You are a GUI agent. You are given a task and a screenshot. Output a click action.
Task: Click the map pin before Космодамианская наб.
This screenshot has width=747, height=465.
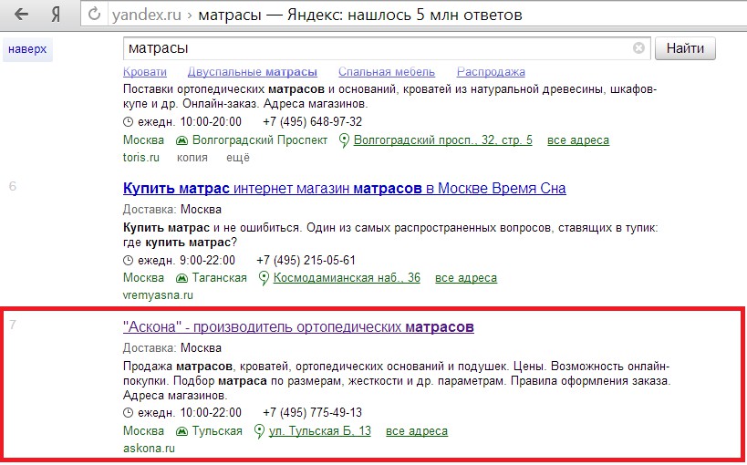tap(264, 278)
